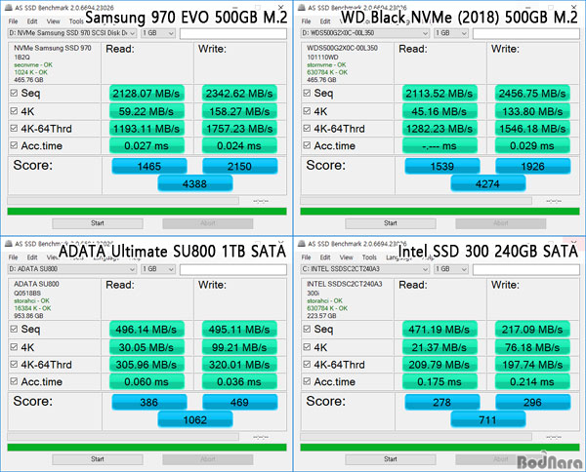Open the D: ADATA SU800 drive selector
This screenshot has width=586, height=472.
coord(70,268)
